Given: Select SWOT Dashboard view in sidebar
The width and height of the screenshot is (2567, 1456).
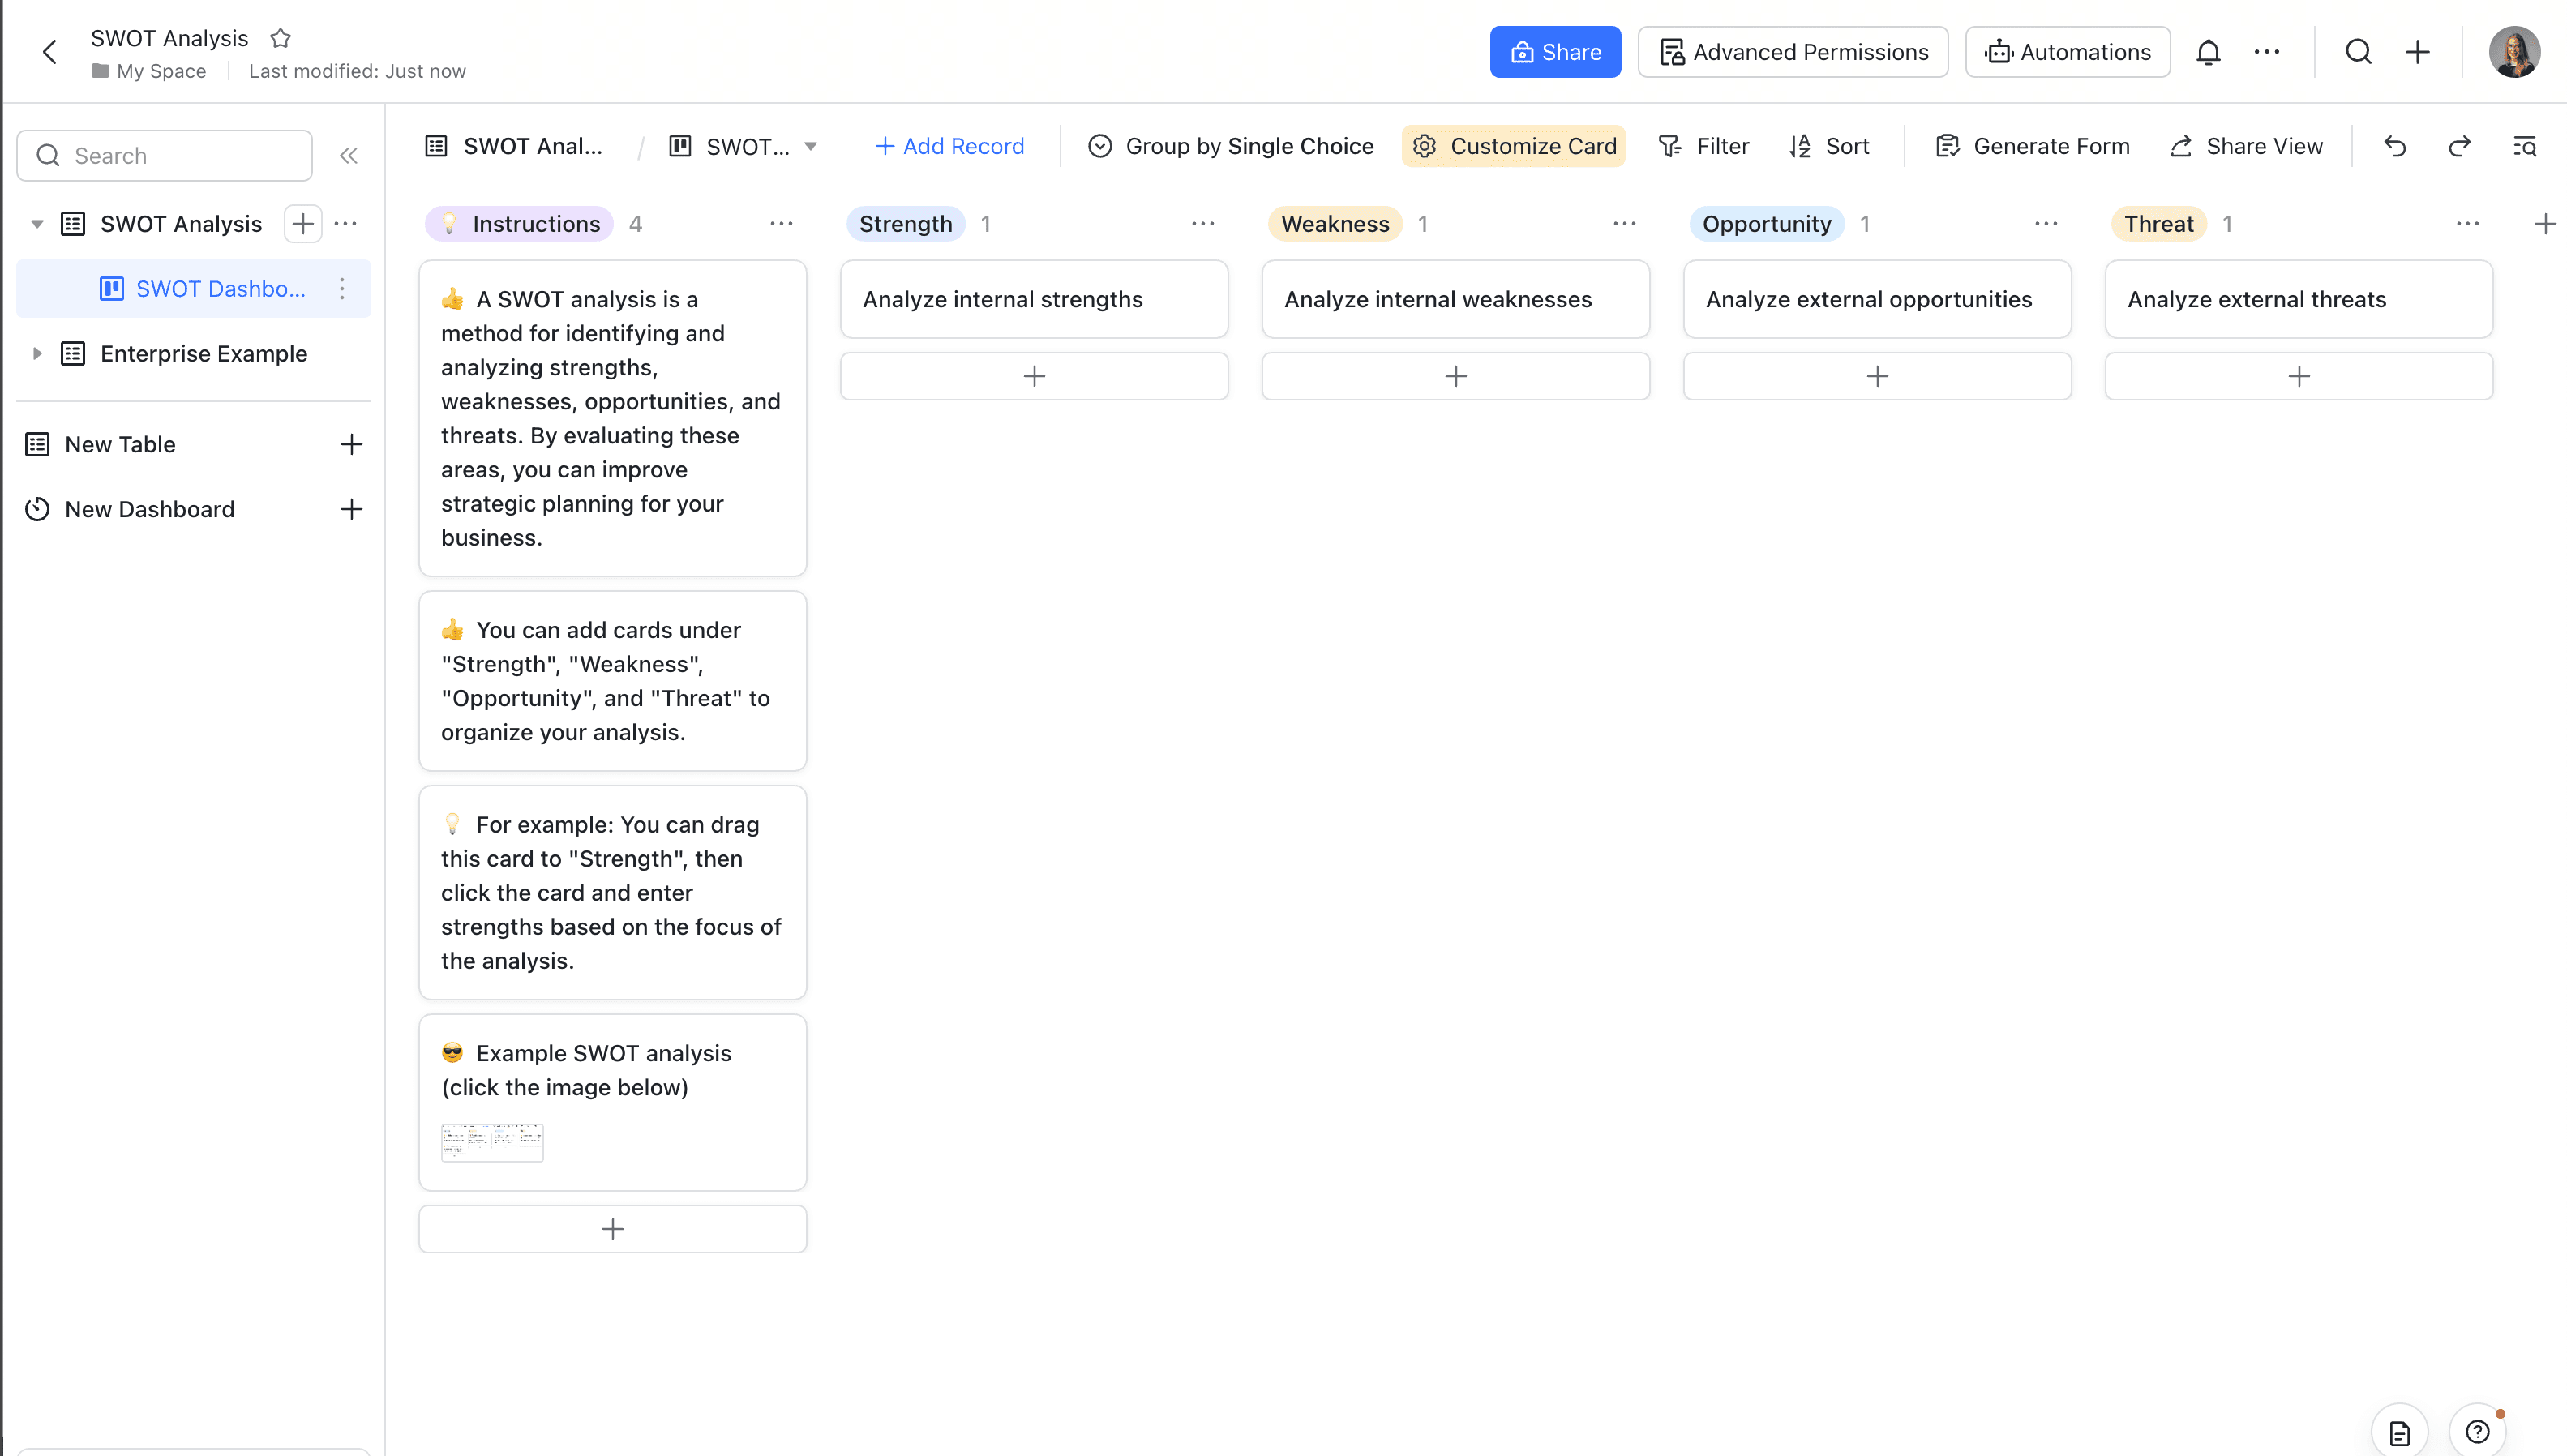Looking at the screenshot, I should pos(220,289).
